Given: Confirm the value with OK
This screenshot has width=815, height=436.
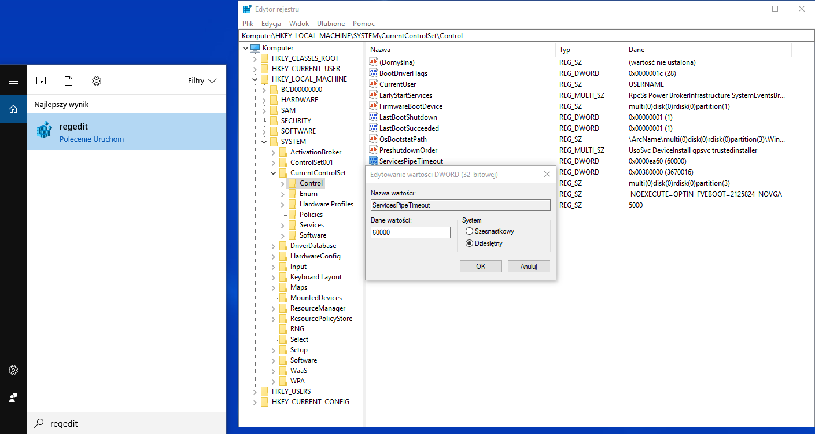Looking at the screenshot, I should pyautogui.click(x=480, y=266).
